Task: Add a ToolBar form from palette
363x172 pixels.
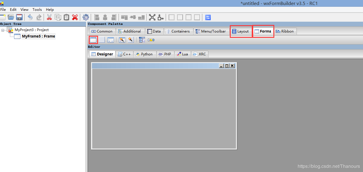Action: 151,40
